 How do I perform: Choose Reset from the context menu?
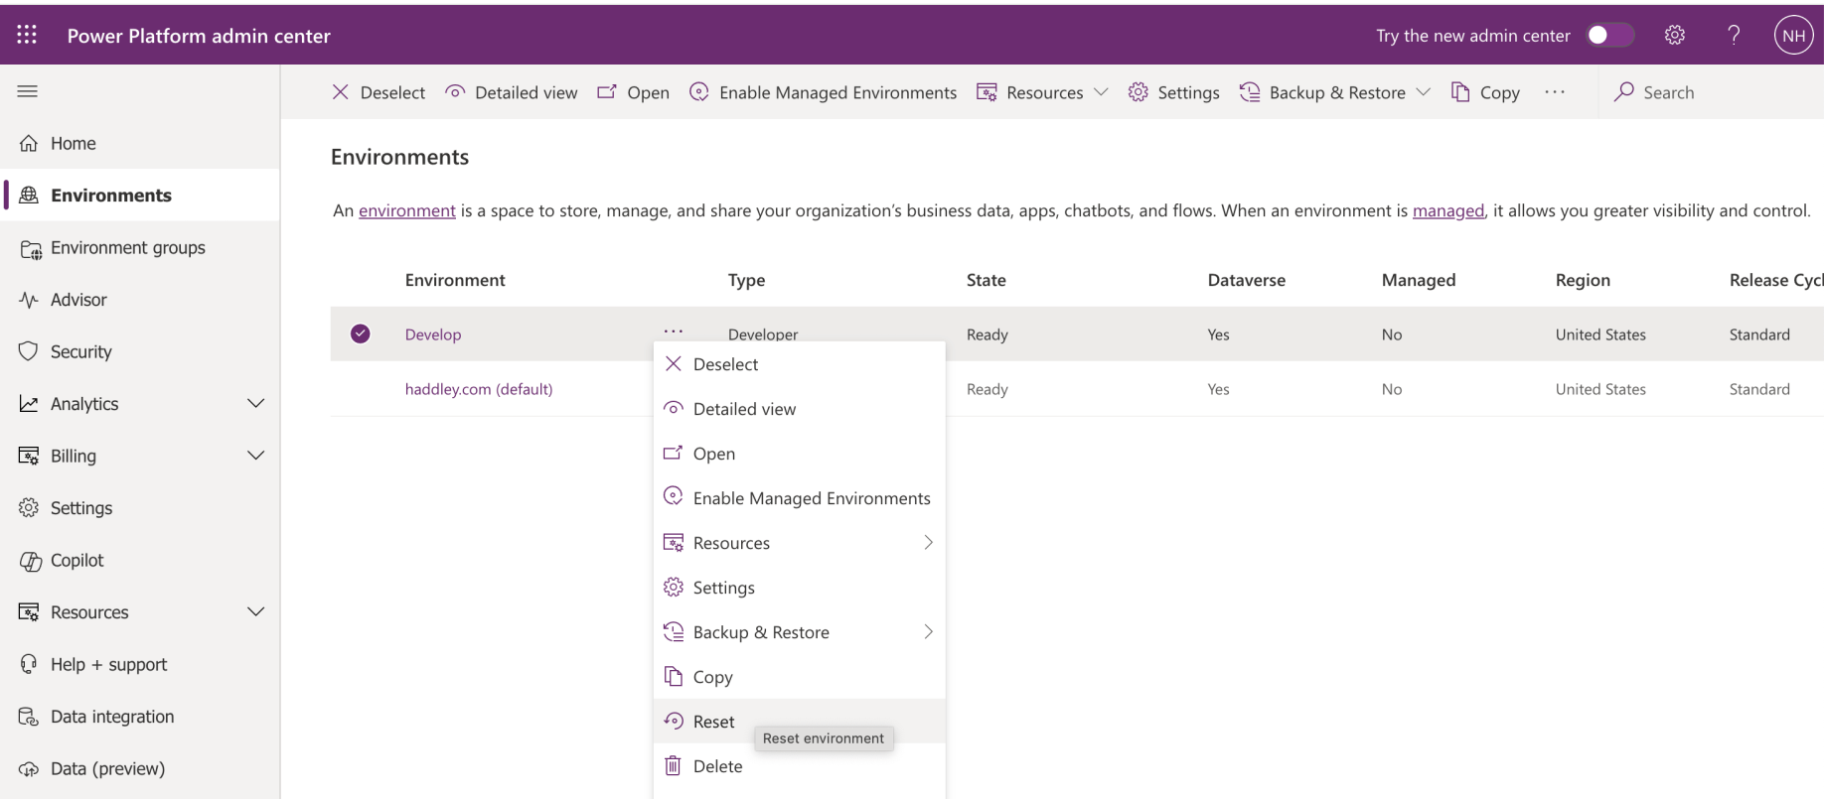(x=714, y=722)
